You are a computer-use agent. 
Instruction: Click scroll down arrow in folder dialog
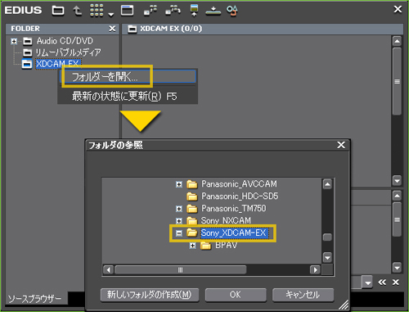[327, 257]
